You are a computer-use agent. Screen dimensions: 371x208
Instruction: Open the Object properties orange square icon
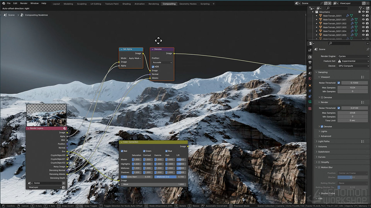coord(310,86)
